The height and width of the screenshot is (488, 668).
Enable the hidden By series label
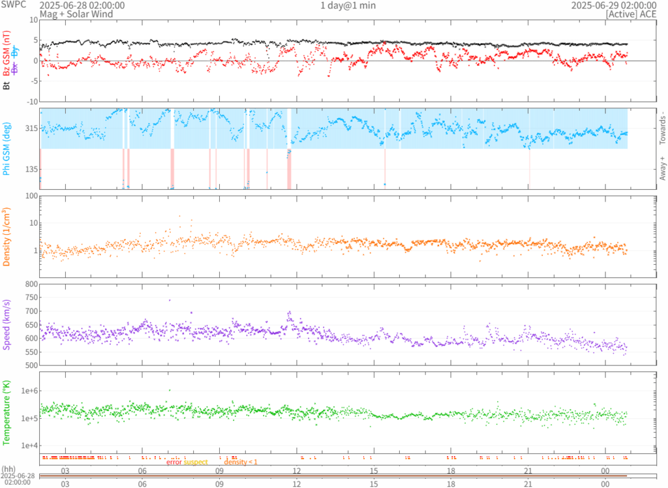coord(14,50)
